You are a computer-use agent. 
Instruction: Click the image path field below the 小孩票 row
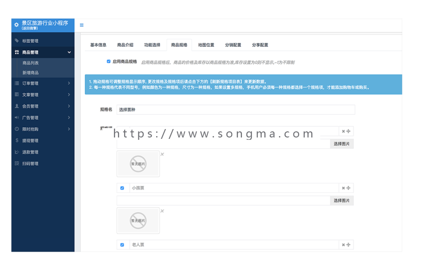coord(223,201)
